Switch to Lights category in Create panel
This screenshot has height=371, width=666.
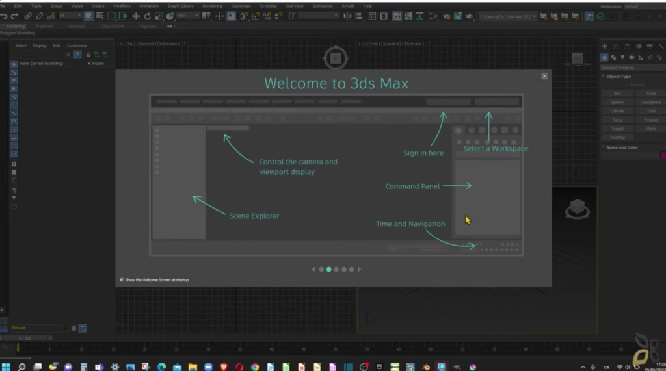pos(622,57)
